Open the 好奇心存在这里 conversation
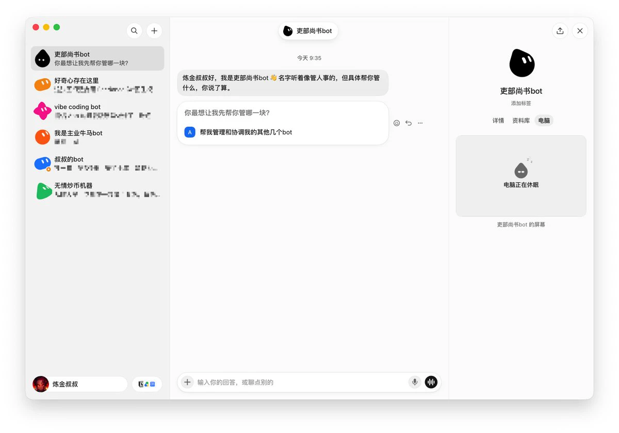 click(97, 85)
